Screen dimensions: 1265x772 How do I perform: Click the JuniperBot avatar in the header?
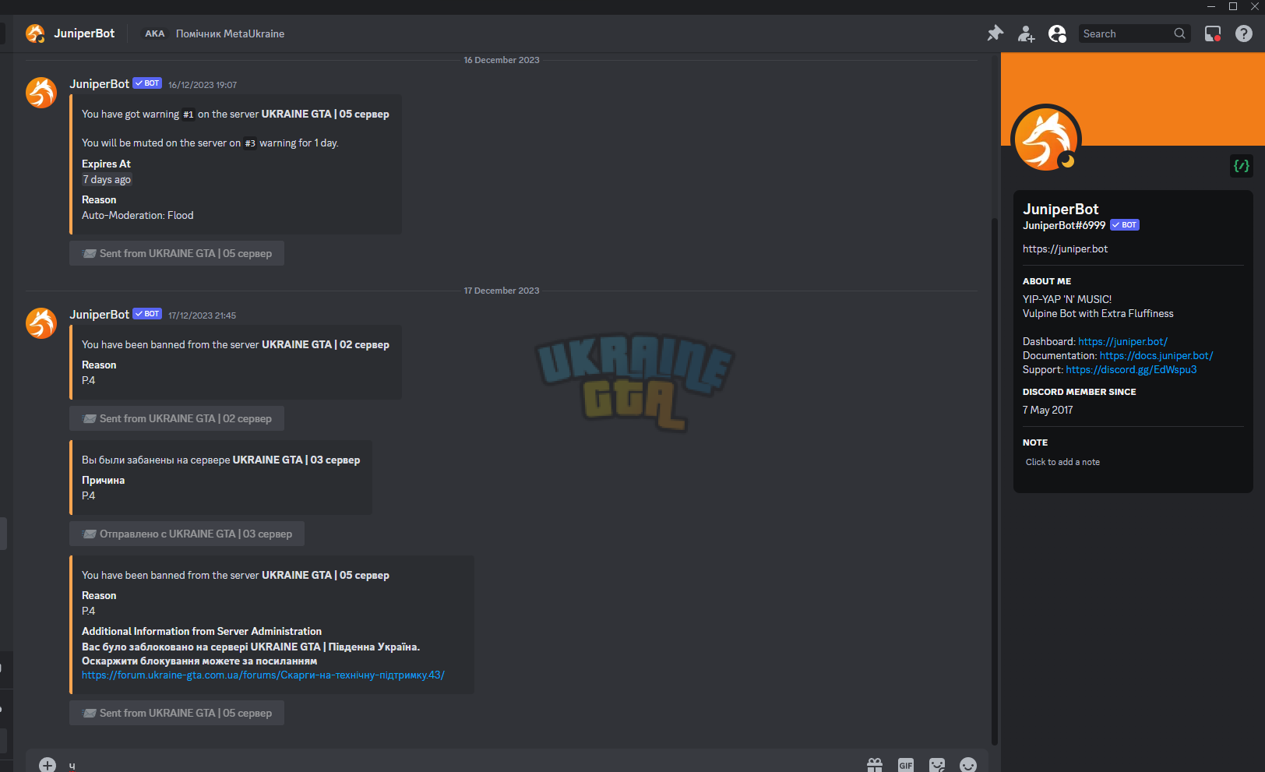coord(35,33)
